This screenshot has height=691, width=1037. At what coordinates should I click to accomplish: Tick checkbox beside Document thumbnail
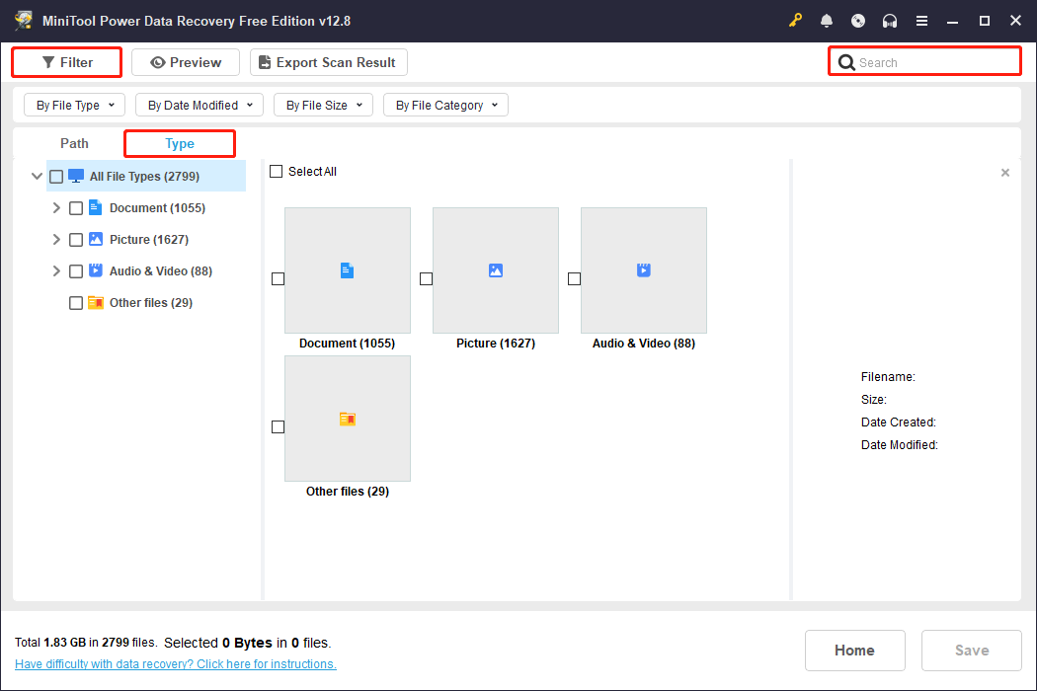click(x=278, y=279)
